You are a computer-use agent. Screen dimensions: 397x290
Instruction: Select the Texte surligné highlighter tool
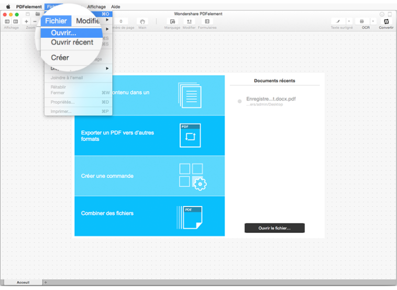pyautogui.click(x=338, y=22)
